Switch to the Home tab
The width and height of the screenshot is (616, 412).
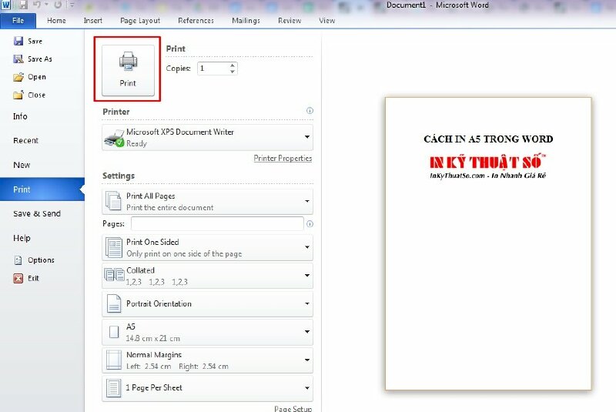(56, 21)
